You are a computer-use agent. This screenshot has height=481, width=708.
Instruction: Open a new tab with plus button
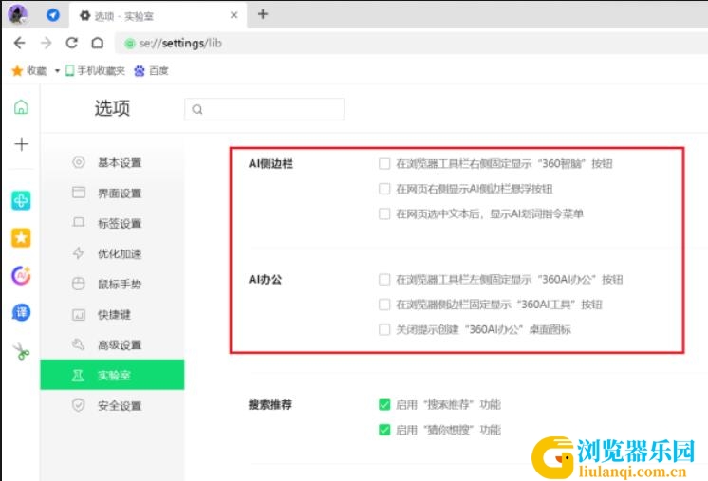coord(263,14)
